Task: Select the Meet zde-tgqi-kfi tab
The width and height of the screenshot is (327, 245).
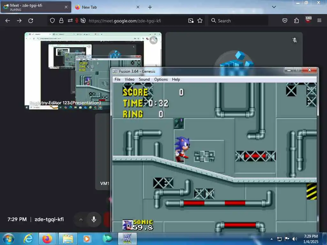Action: [x=35, y=7]
